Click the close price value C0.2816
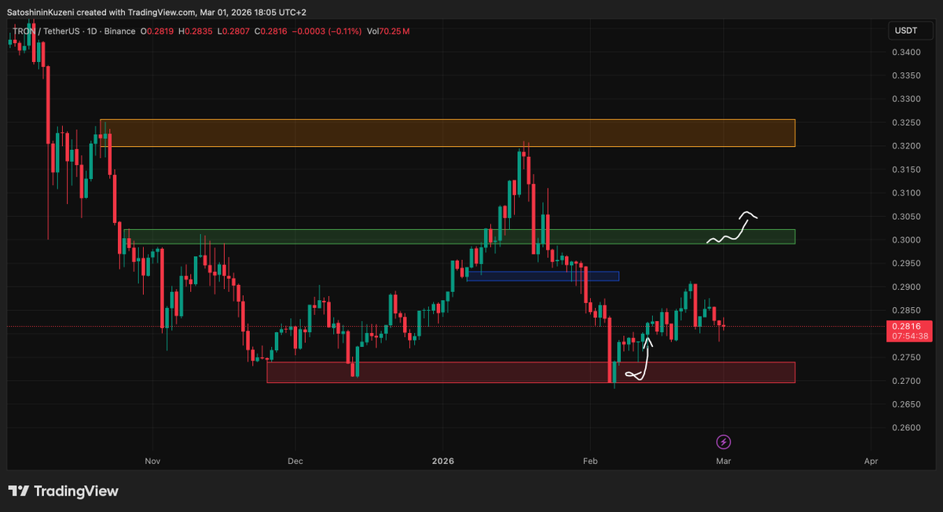943x512 pixels. [273, 31]
